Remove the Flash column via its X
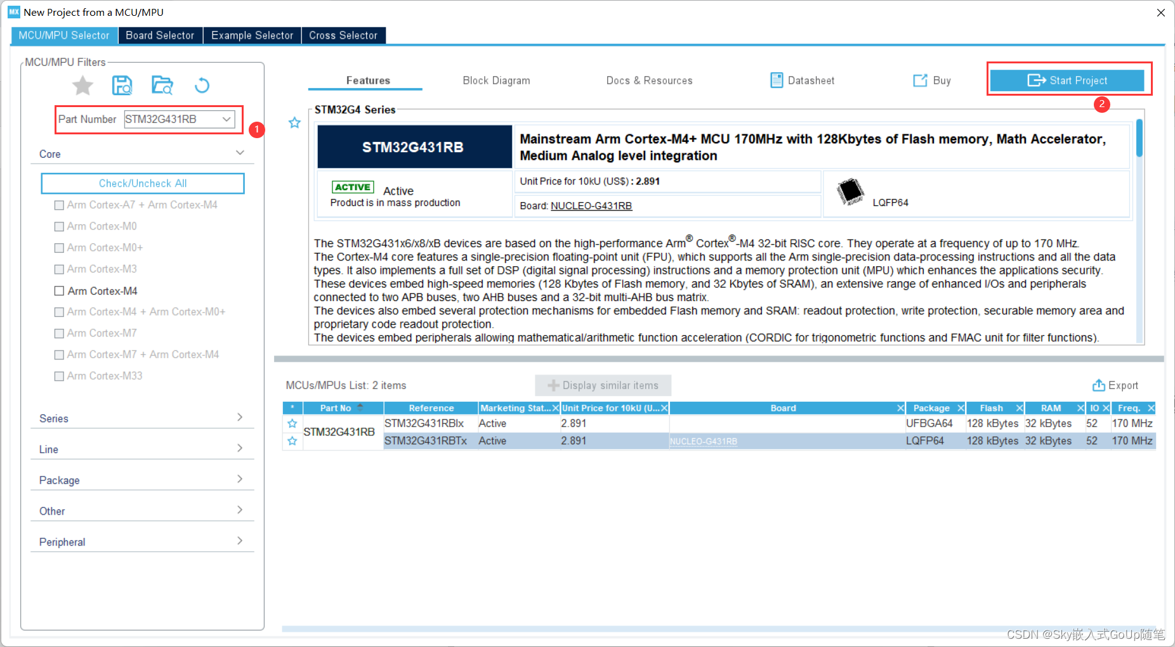 pos(1019,408)
